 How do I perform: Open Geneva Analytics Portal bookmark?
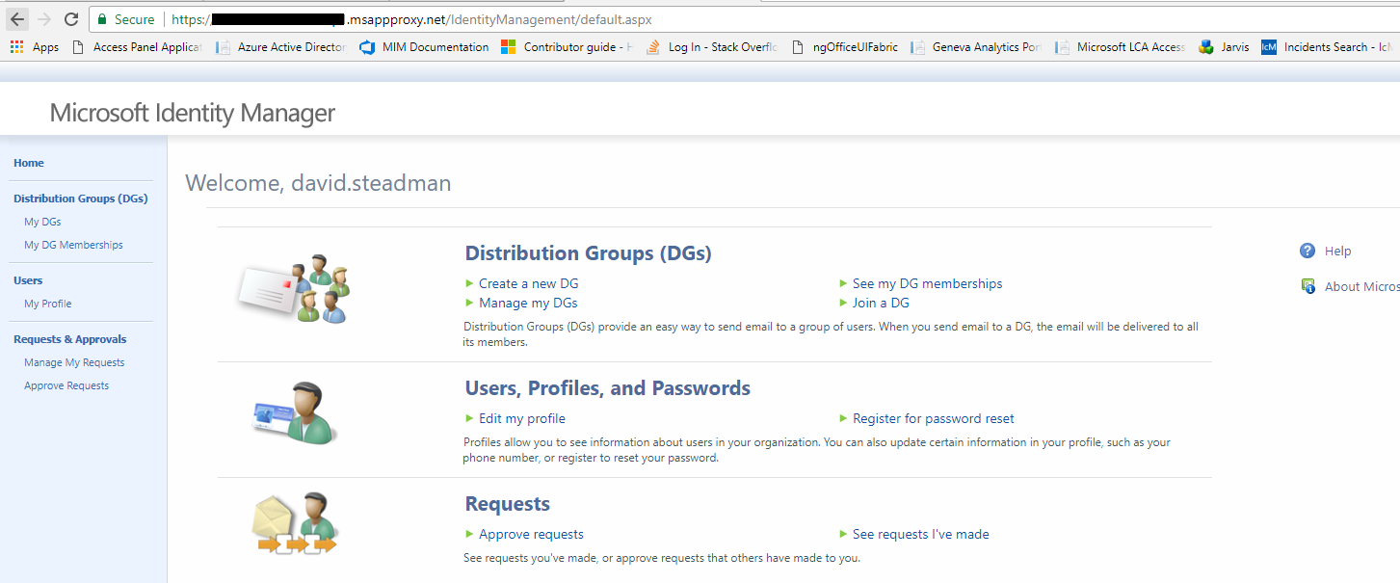tap(976, 46)
